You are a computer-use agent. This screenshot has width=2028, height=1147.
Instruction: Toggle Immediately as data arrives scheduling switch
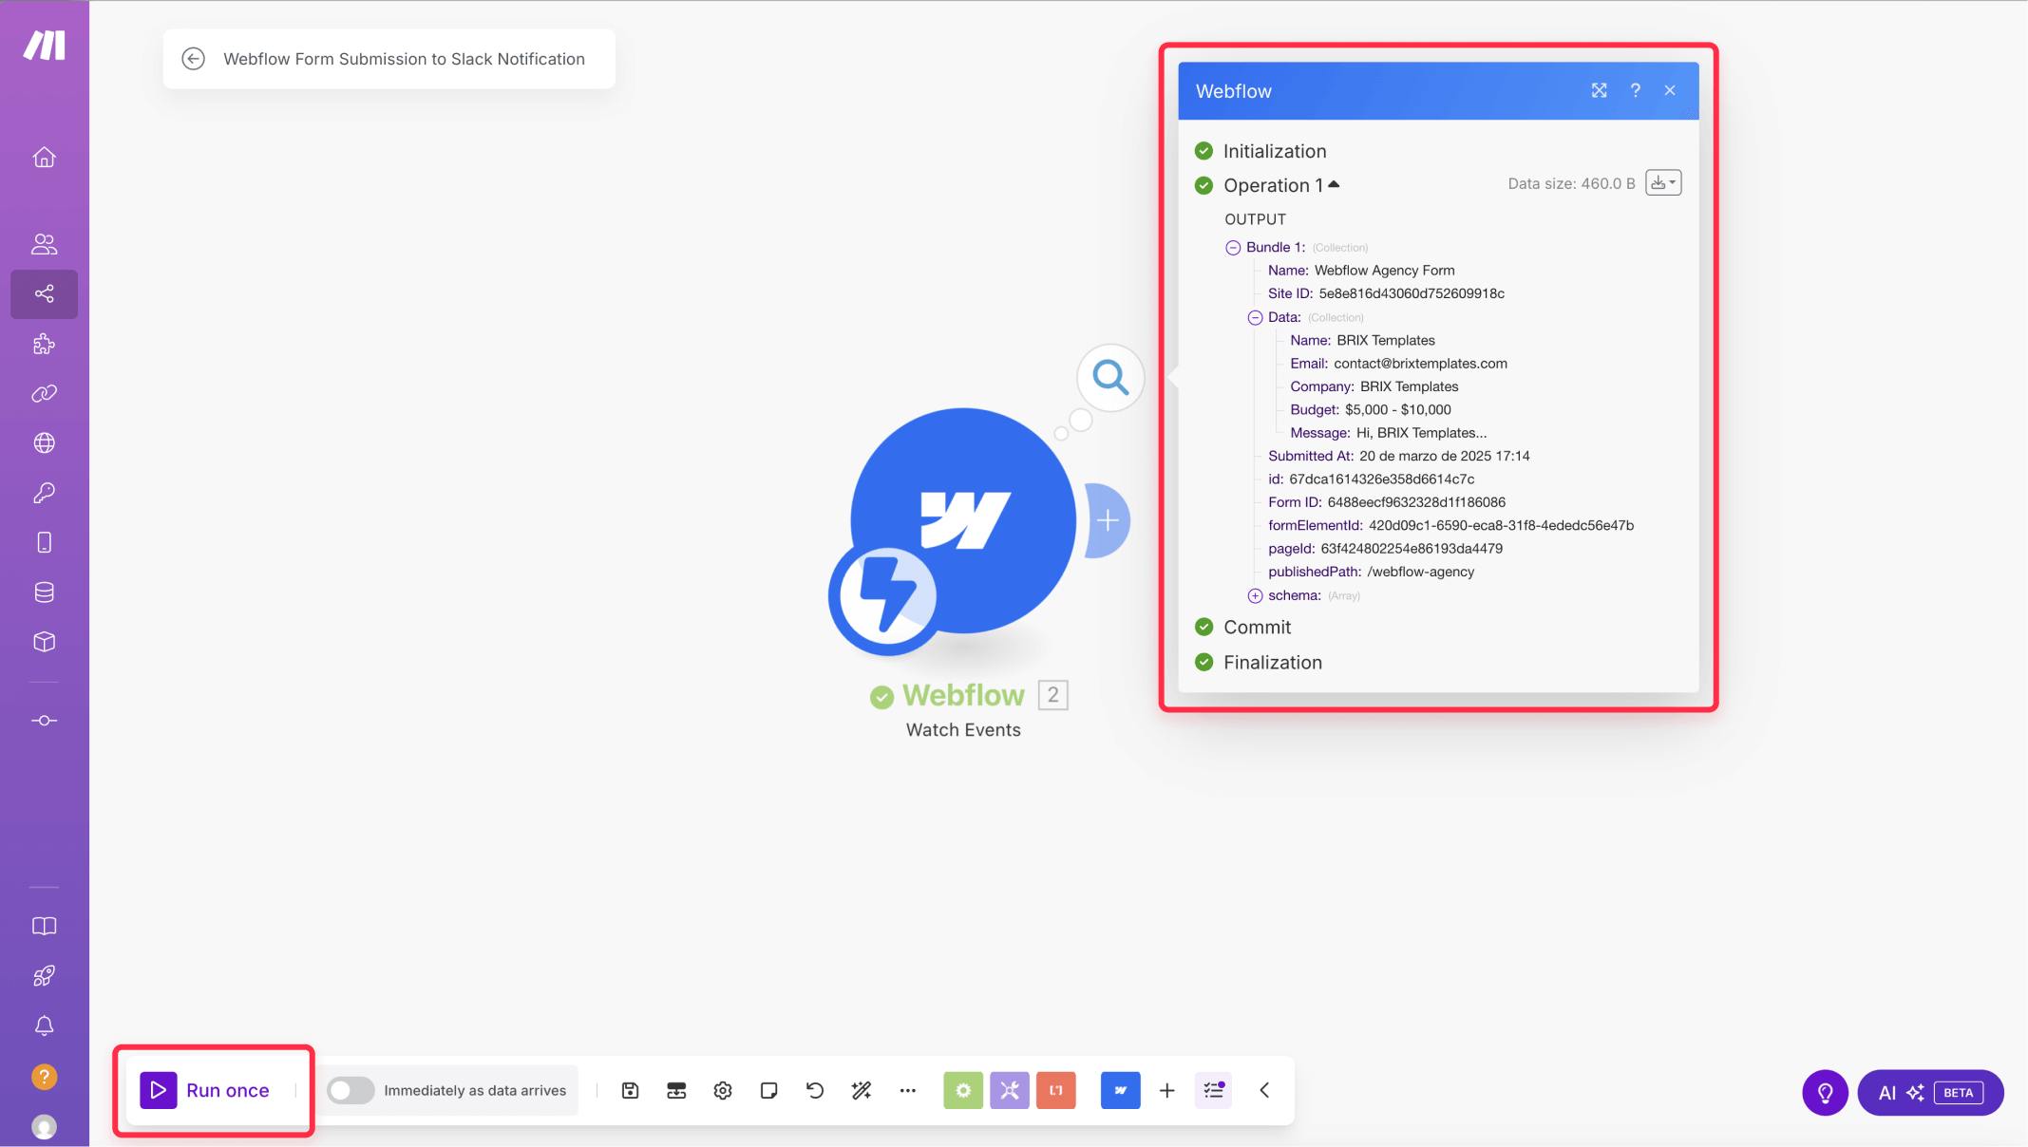(351, 1090)
